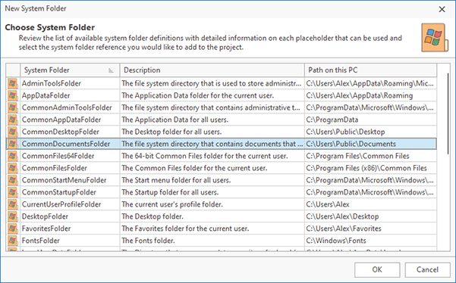Click the path C:\Users\Public\Desktop
Viewport: 456px width, 283px height.
click(345, 132)
